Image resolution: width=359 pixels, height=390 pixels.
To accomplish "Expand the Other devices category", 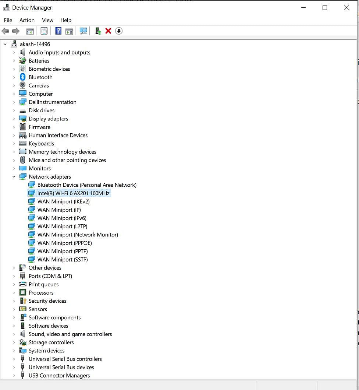I will [x=14, y=268].
